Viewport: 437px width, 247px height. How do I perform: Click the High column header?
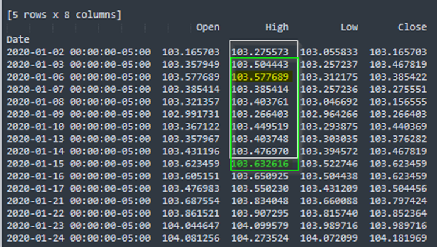(x=277, y=27)
